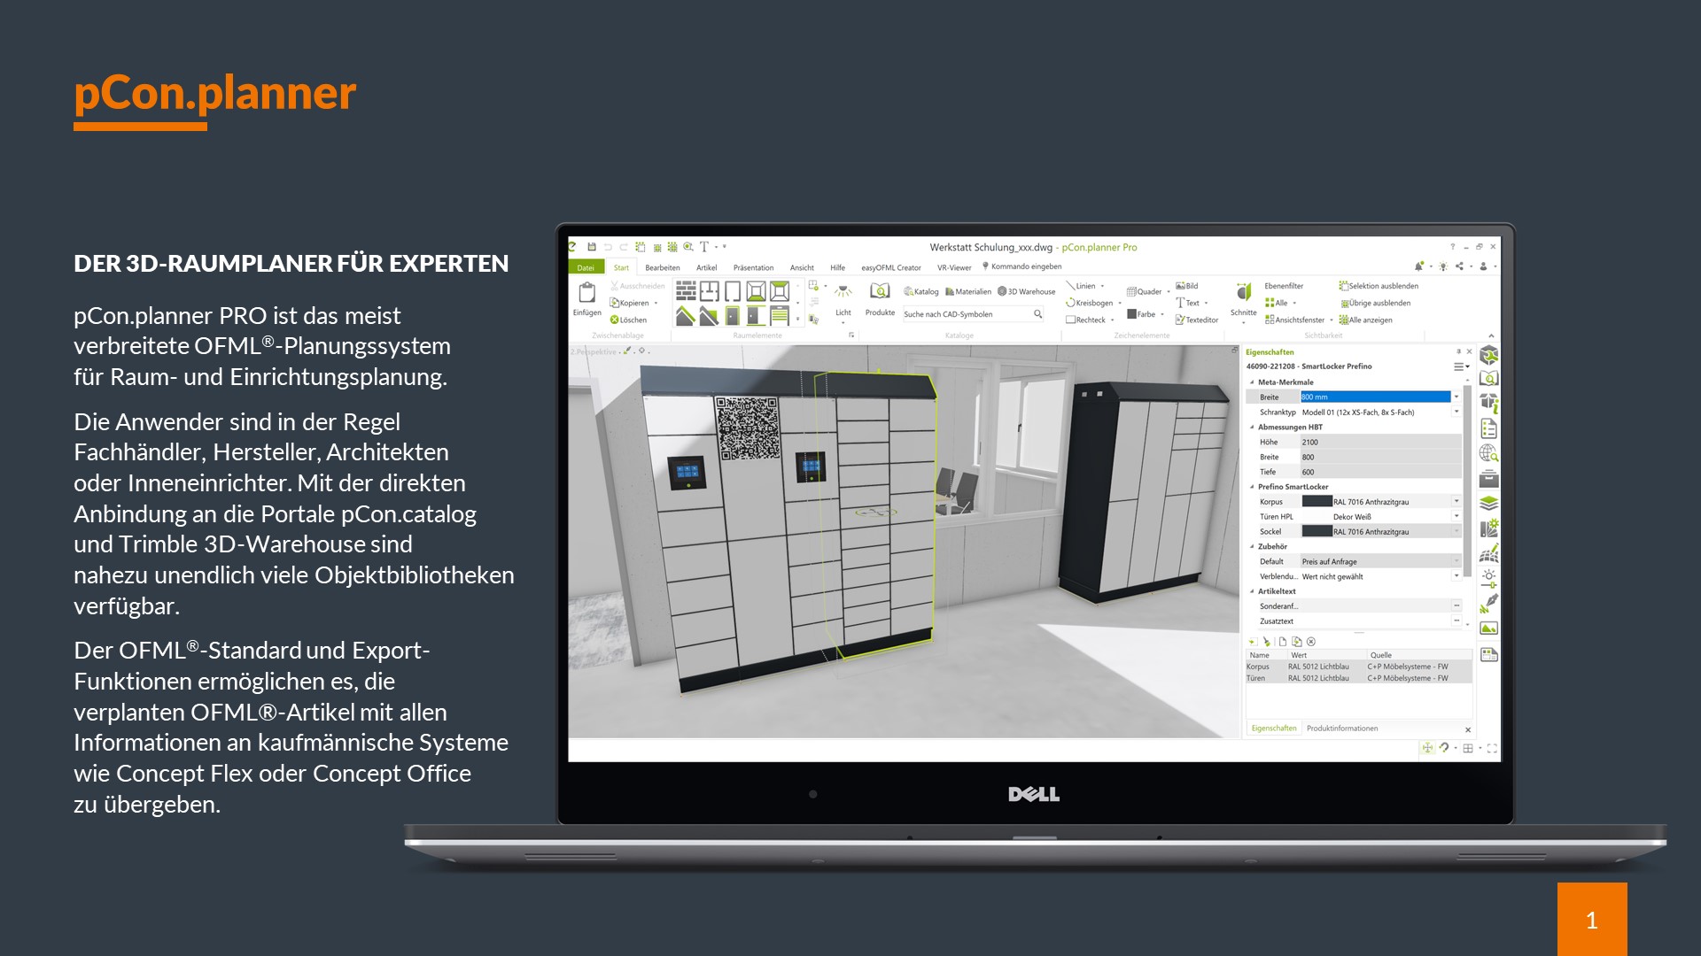Click Selektion ausblenden
Screen dimensions: 1701x956
pos(1379,286)
